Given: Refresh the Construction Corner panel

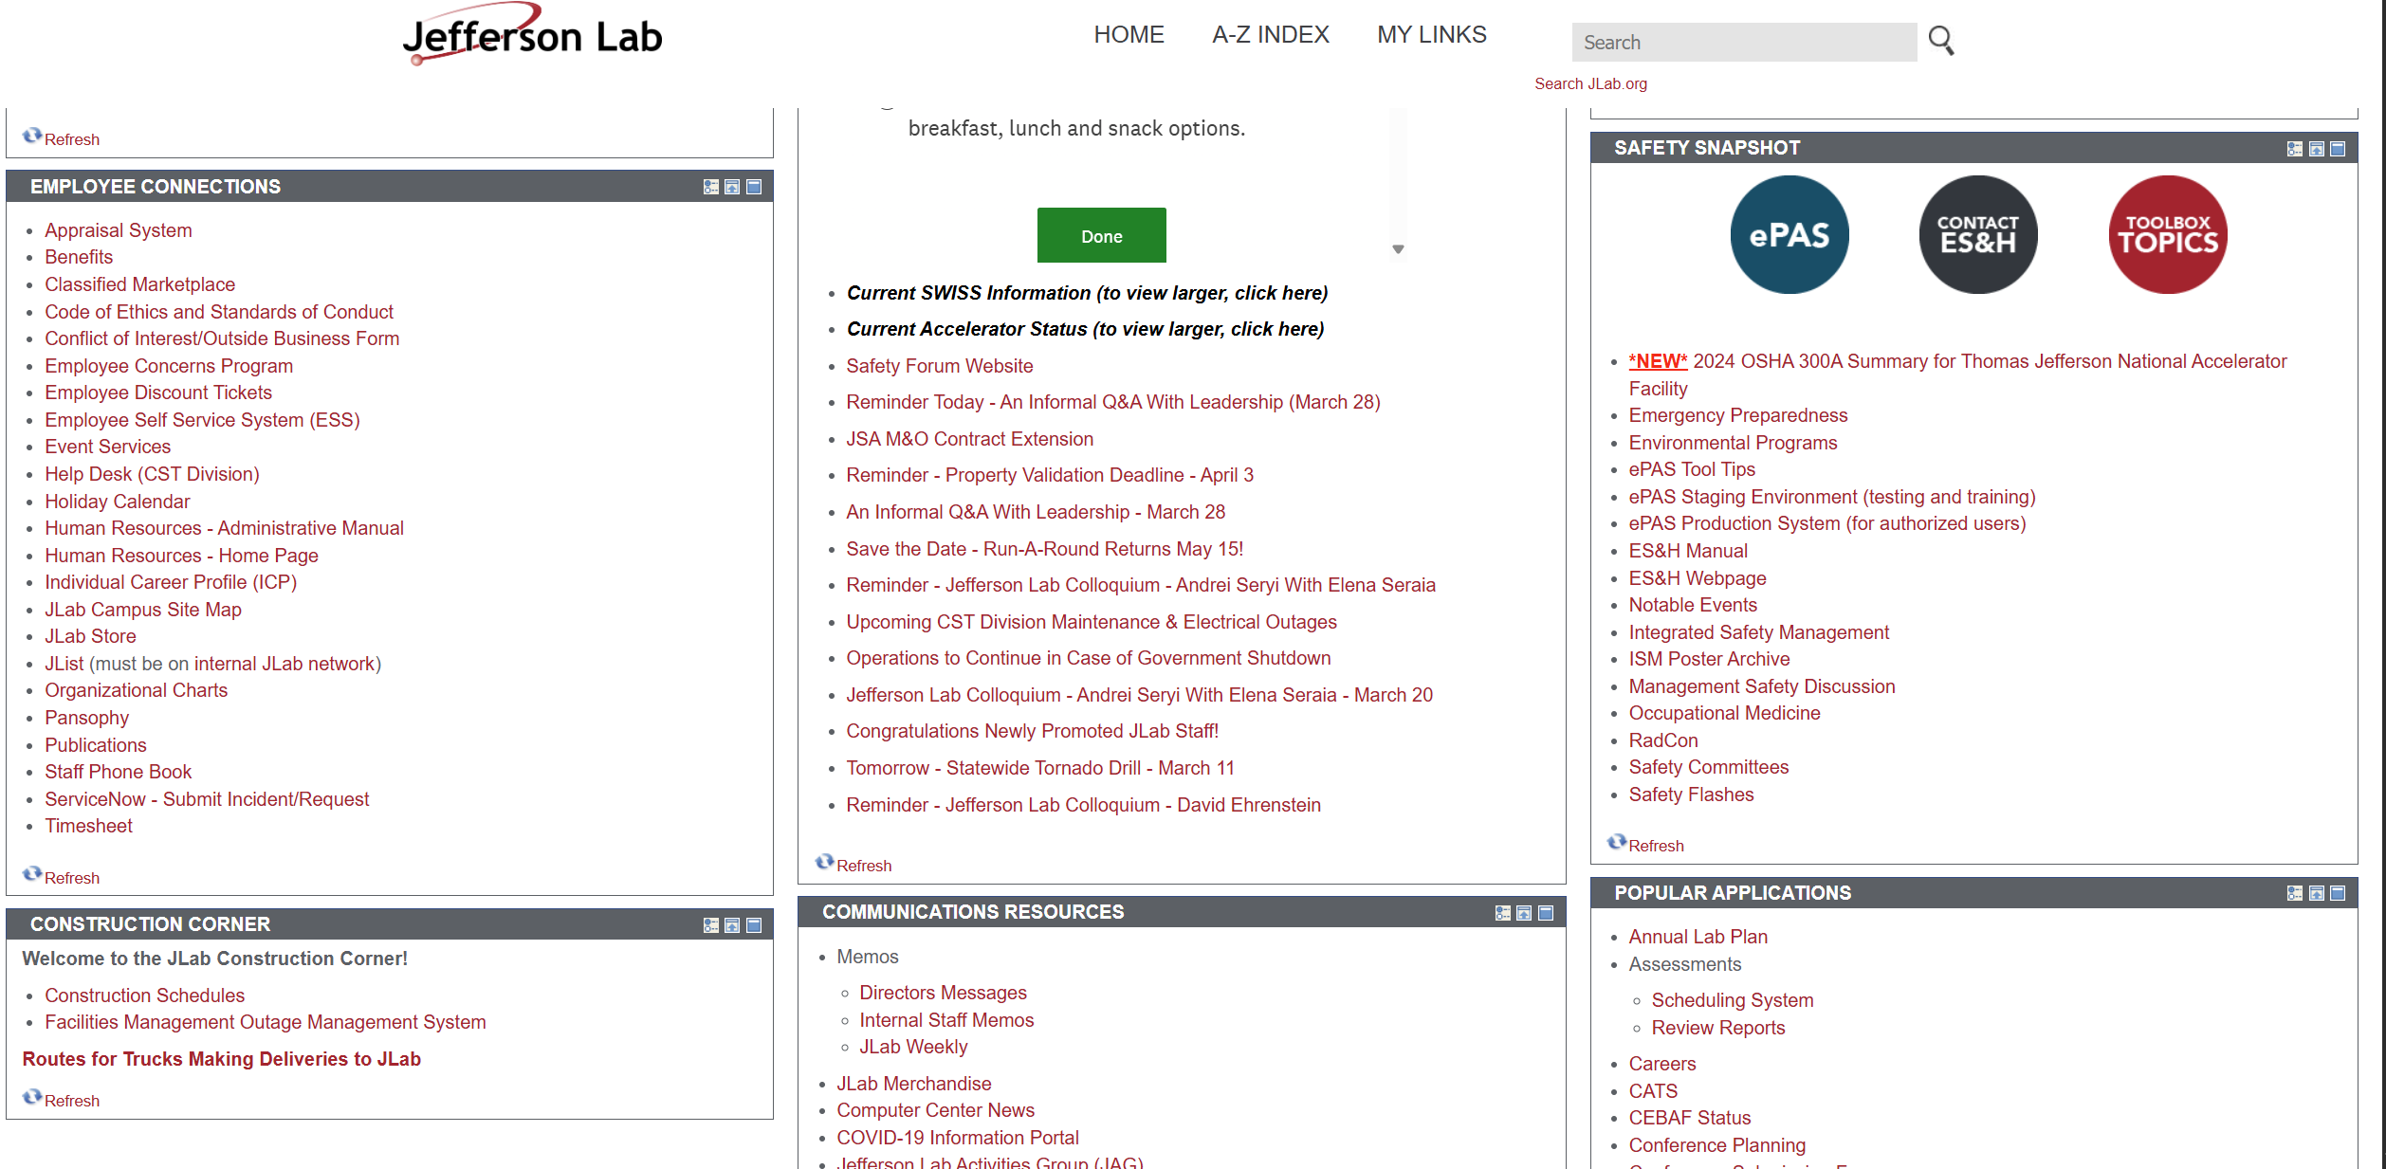Looking at the screenshot, I should tap(62, 1100).
